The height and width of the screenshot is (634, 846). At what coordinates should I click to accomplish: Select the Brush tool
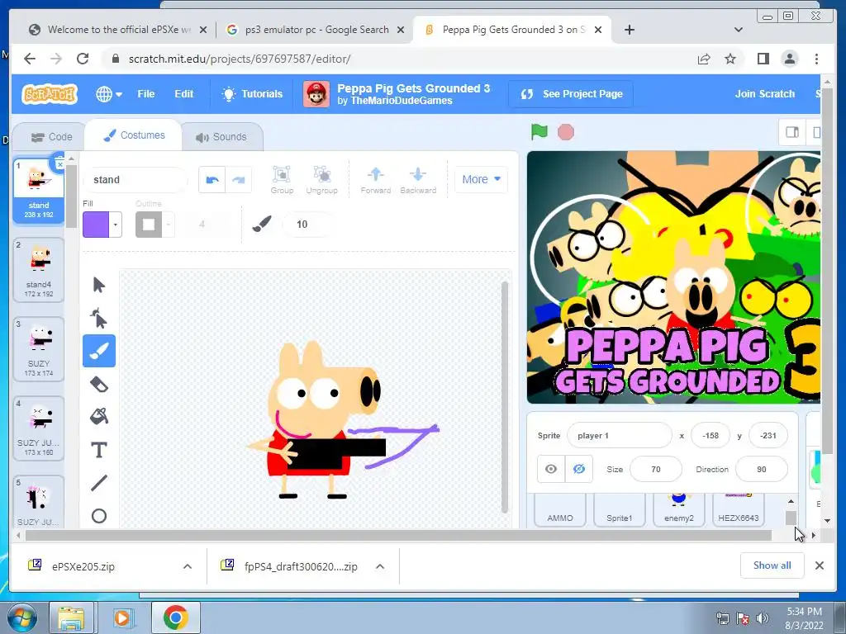pyautogui.click(x=99, y=351)
